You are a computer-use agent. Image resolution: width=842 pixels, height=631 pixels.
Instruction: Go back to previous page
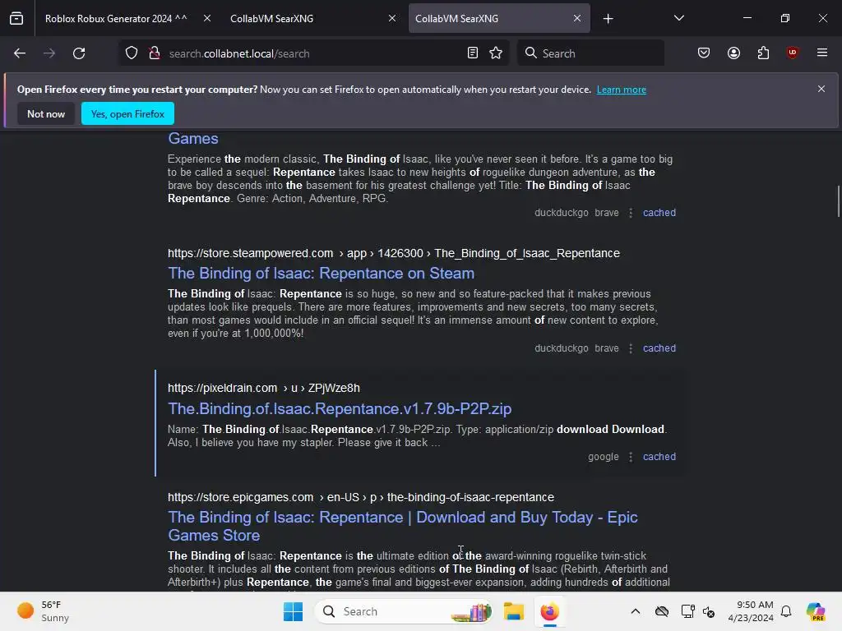pyautogui.click(x=20, y=53)
